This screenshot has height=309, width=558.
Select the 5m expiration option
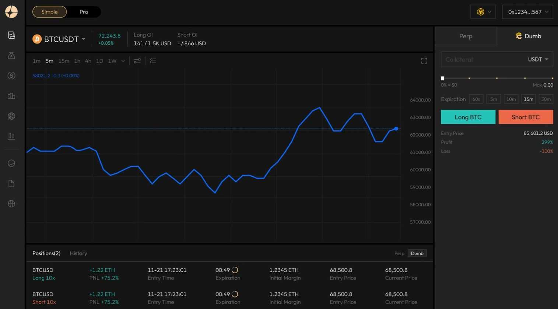494,99
